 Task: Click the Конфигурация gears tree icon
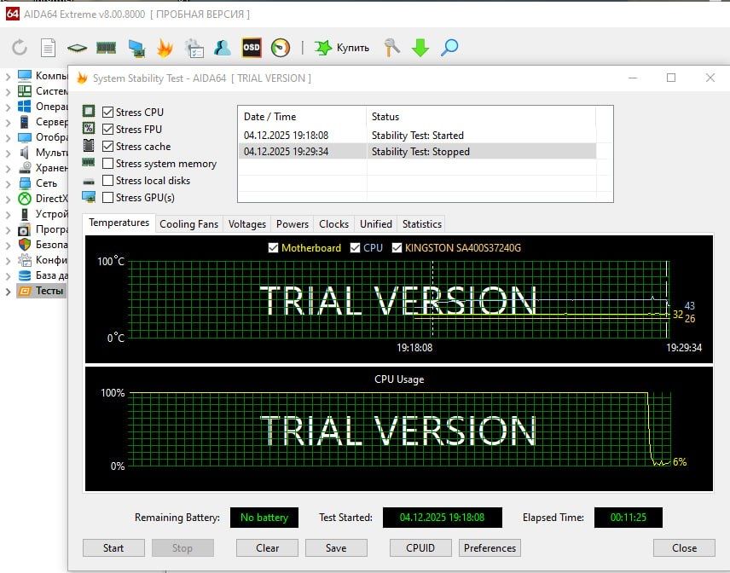(x=24, y=260)
